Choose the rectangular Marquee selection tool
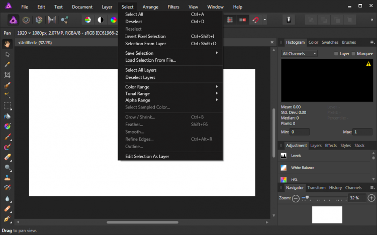This screenshot has height=235, width=377. (x=8, y=106)
